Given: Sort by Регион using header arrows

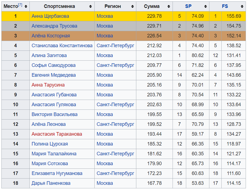Looking at the screenshot, I should [x=132, y=6].
